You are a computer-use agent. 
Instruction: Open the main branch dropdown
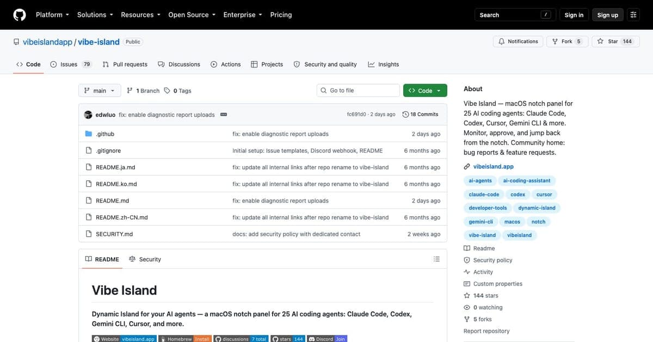(x=99, y=91)
